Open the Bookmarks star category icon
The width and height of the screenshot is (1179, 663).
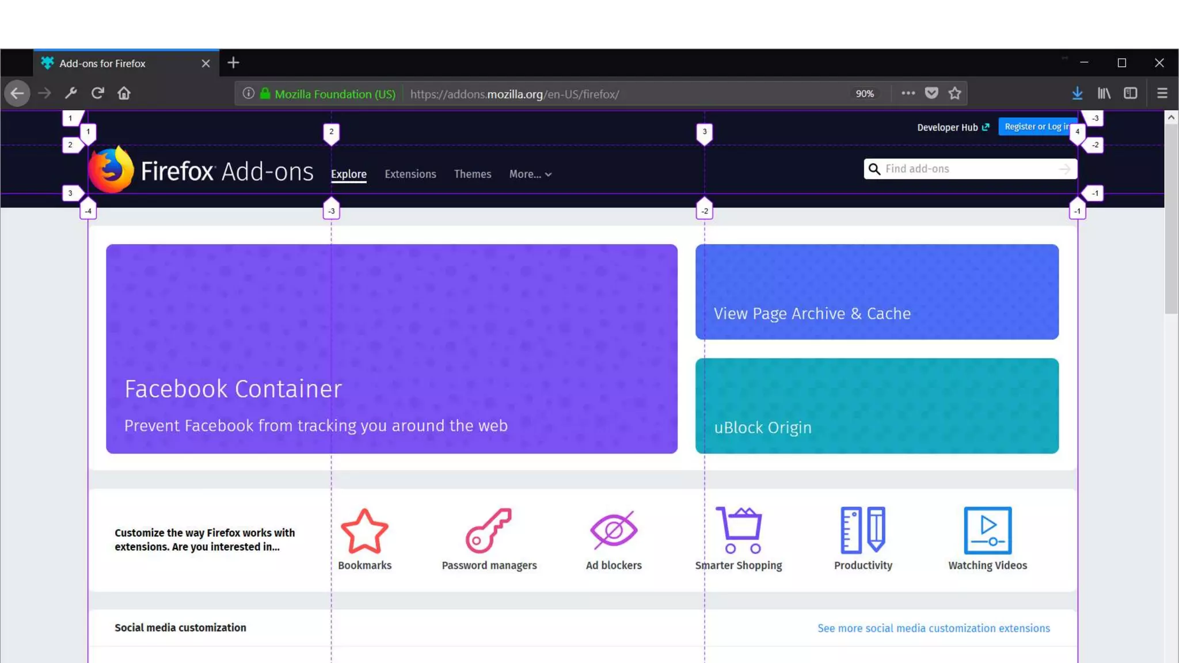(364, 531)
